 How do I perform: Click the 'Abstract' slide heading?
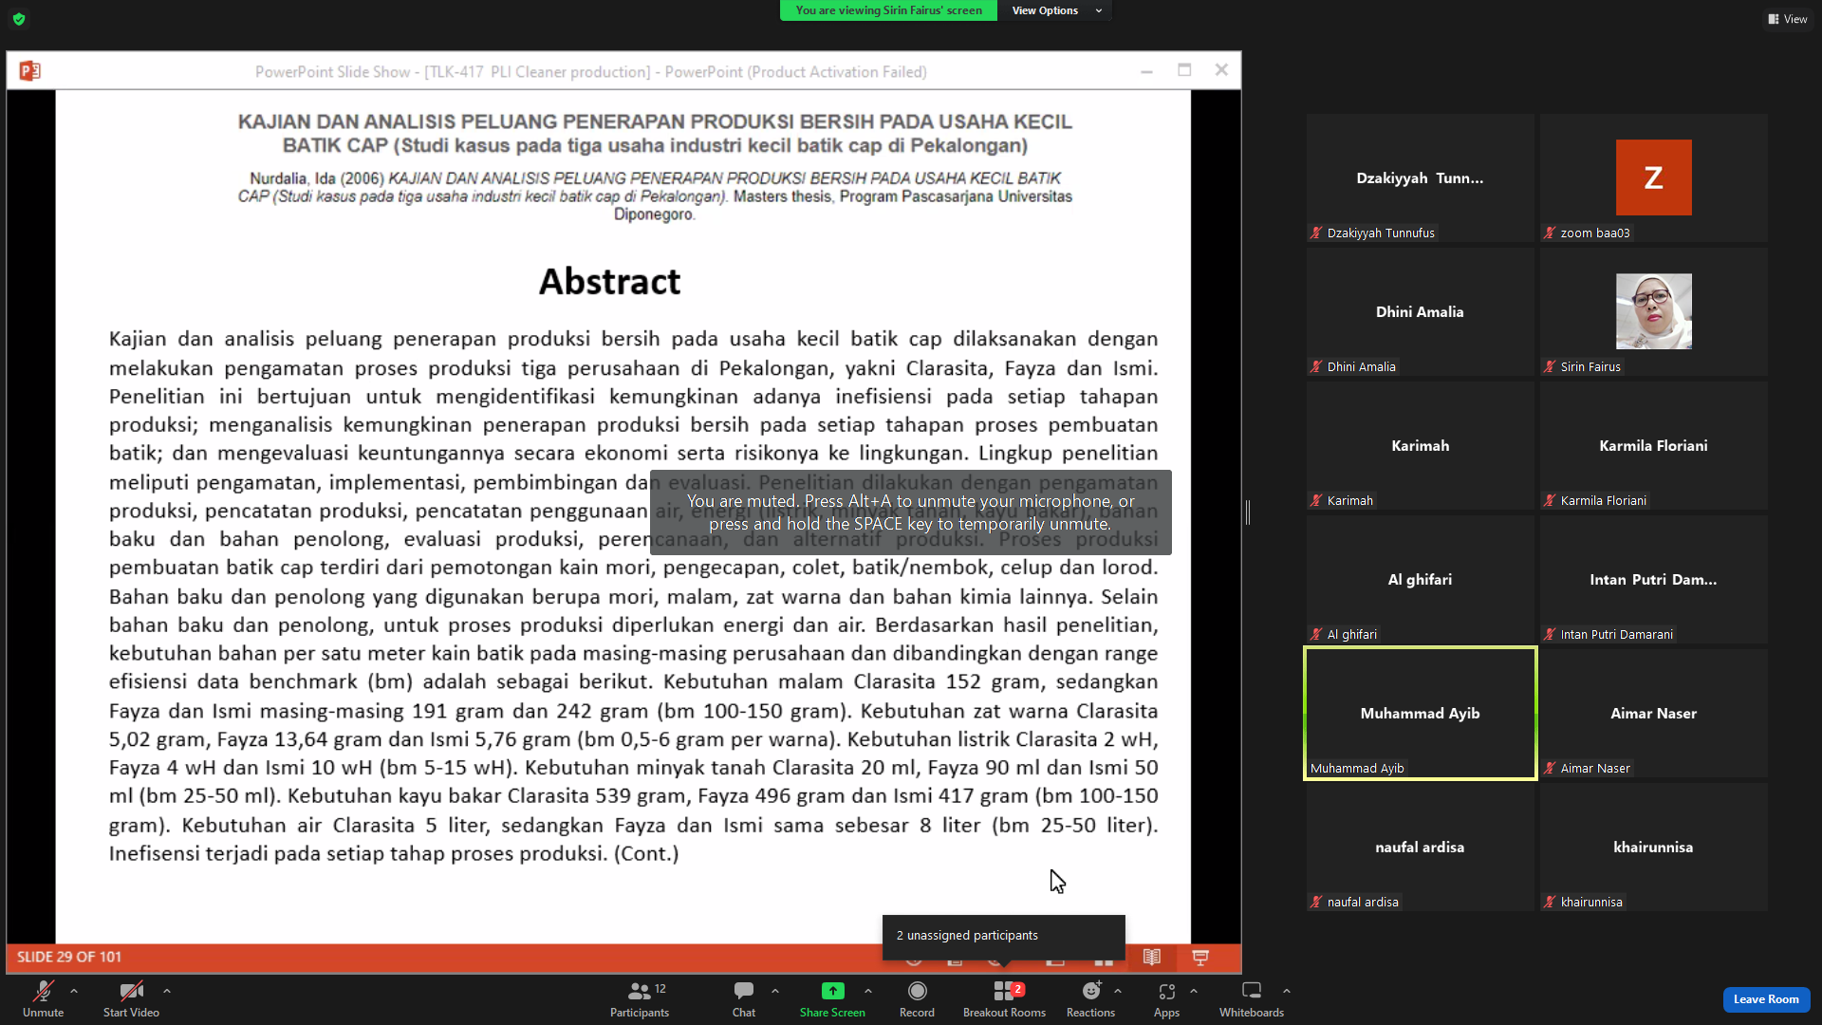(609, 282)
